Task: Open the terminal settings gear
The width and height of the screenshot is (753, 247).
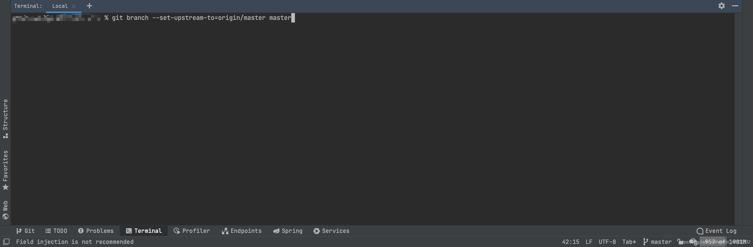Action: coord(721,6)
